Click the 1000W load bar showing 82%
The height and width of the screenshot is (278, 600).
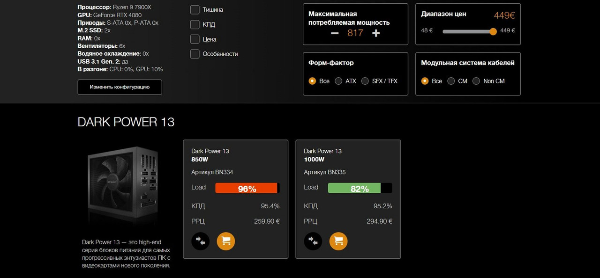(x=360, y=188)
